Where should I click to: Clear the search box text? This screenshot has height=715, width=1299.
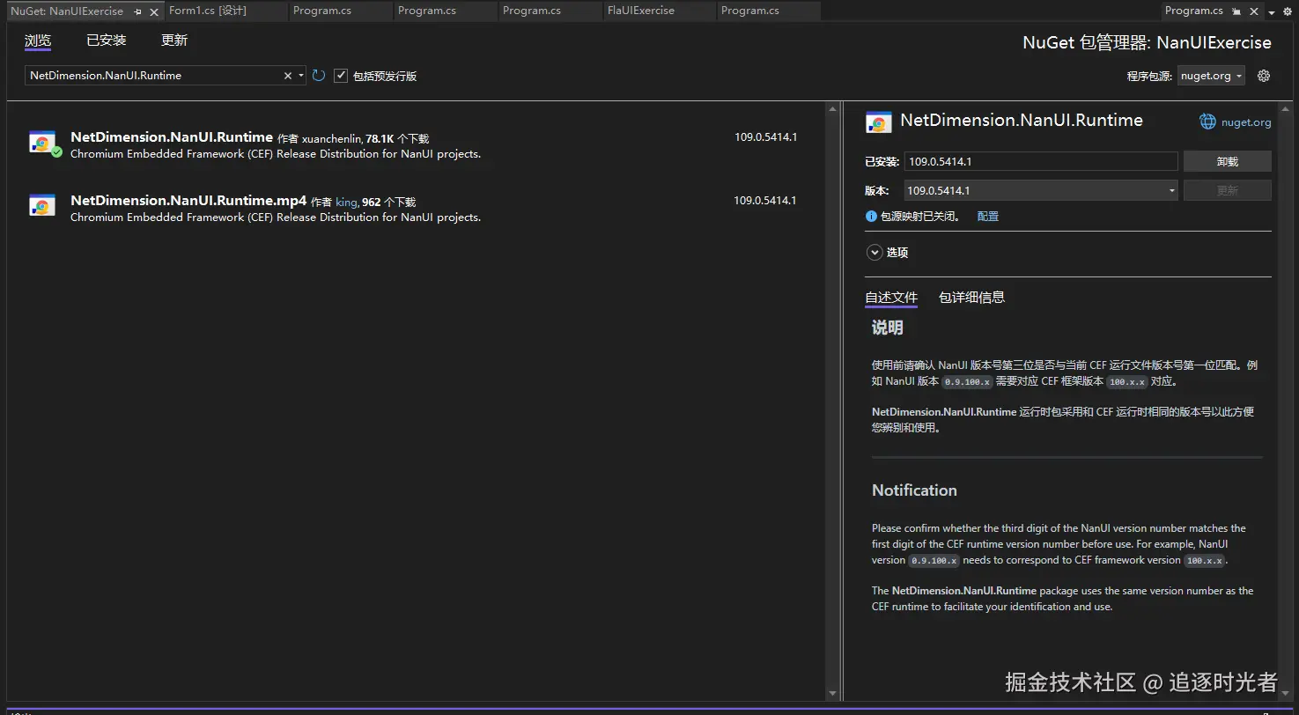pos(287,76)
